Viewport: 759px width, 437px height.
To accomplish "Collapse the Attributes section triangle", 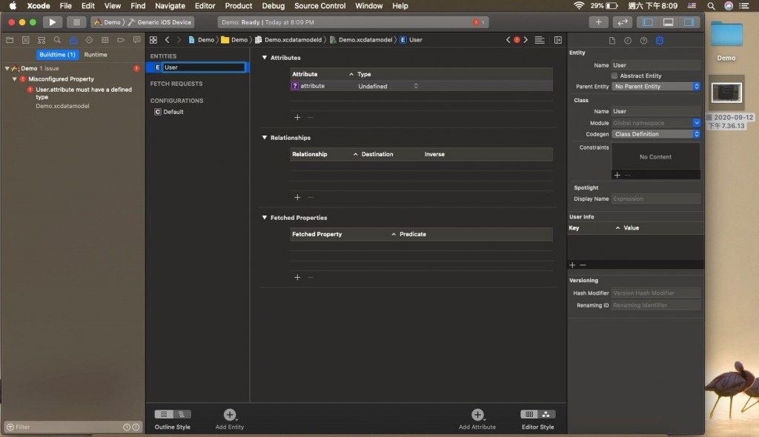I will [x=265, y=58].
